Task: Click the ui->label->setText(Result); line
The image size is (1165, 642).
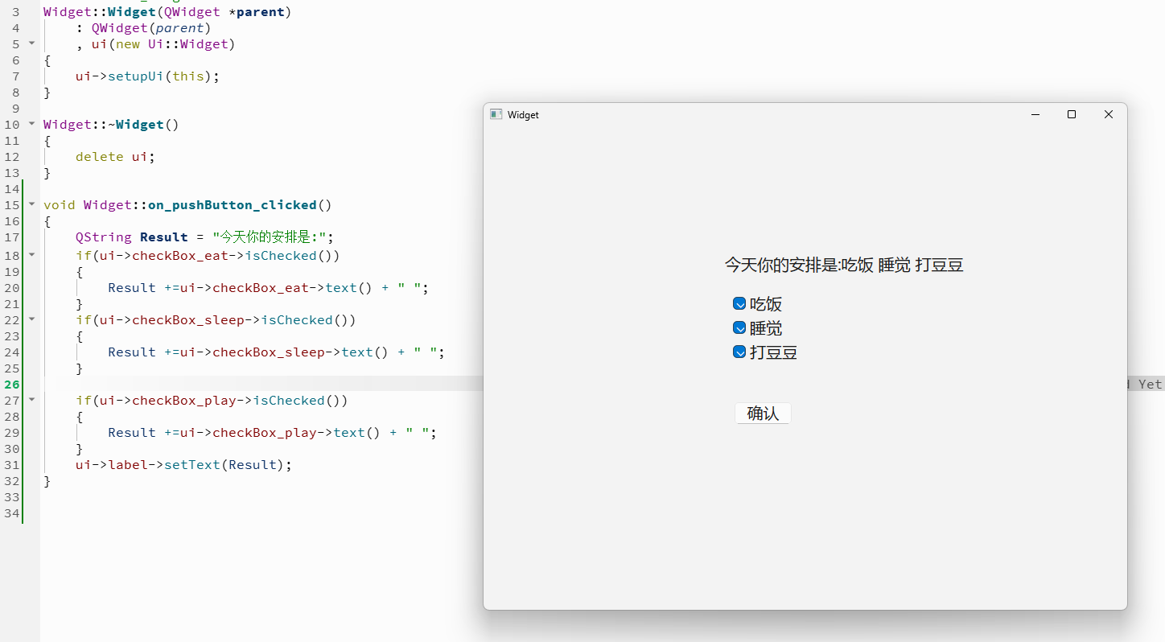Action: [x=183, y=465]
